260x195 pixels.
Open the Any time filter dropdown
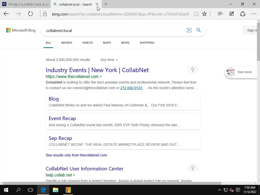[109, 60]
